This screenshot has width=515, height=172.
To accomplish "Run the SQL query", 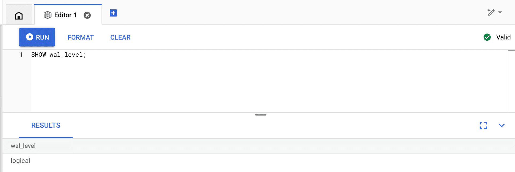I will tap(37, 37).
